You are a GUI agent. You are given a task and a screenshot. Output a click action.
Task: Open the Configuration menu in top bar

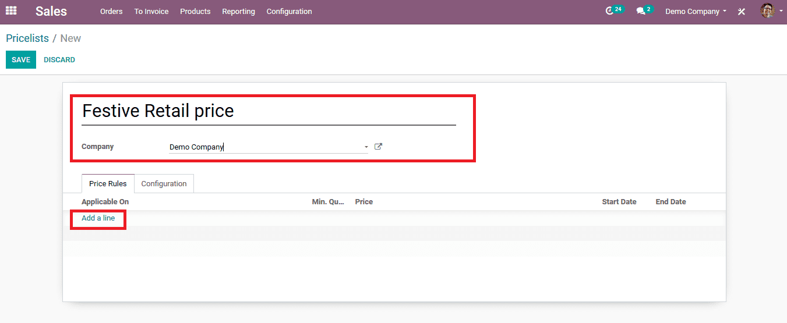click(289, 12)
